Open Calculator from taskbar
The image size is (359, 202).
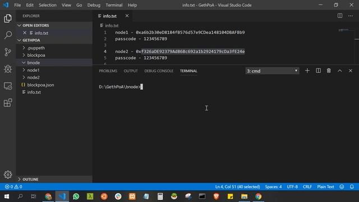[160, 196]
